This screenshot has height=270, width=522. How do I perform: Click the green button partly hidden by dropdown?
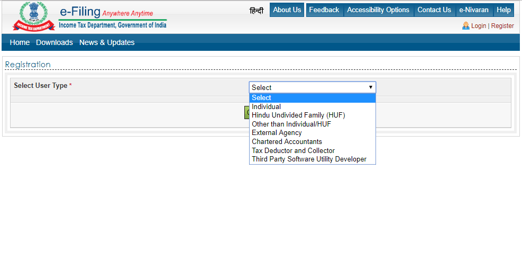coord(246,112)
